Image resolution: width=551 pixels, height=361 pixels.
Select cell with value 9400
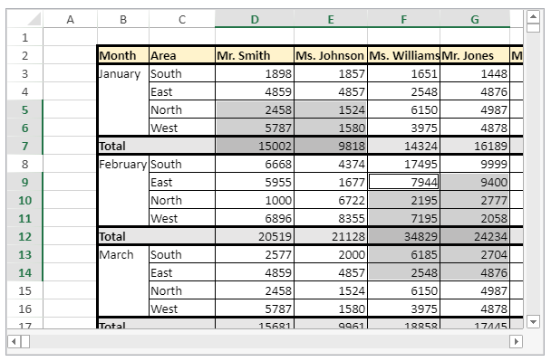[x=475, y=182]
